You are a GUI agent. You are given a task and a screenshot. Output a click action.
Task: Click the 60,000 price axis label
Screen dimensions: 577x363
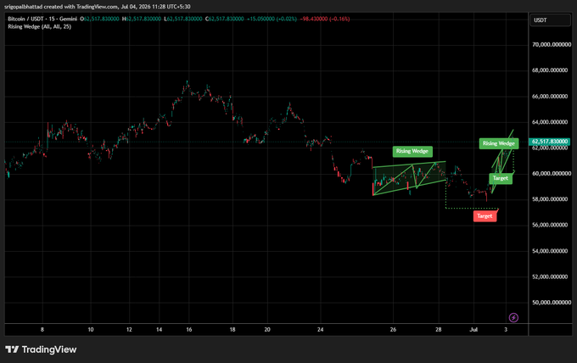pyautogui.click(x=552, y=173)
